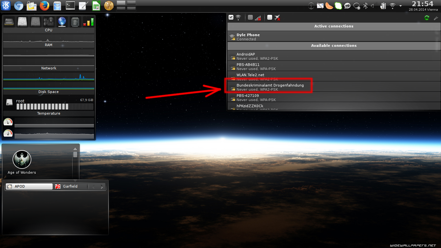Screen dimensions: 441x248
Task: Launch the Firefox browser
Action: click(45, 5)
